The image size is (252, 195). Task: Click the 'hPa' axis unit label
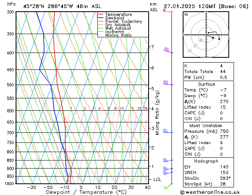tap(11, 4)
